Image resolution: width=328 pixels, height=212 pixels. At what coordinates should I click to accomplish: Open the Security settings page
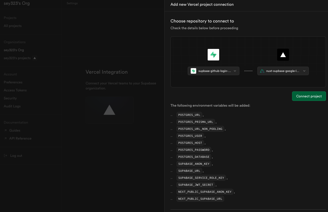(x=10, y=98)
